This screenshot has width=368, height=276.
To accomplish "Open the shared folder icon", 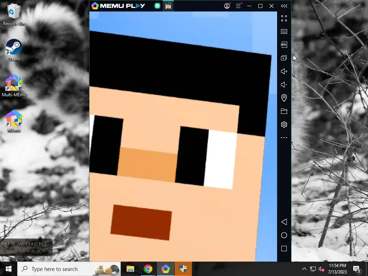I will [284, 111].
